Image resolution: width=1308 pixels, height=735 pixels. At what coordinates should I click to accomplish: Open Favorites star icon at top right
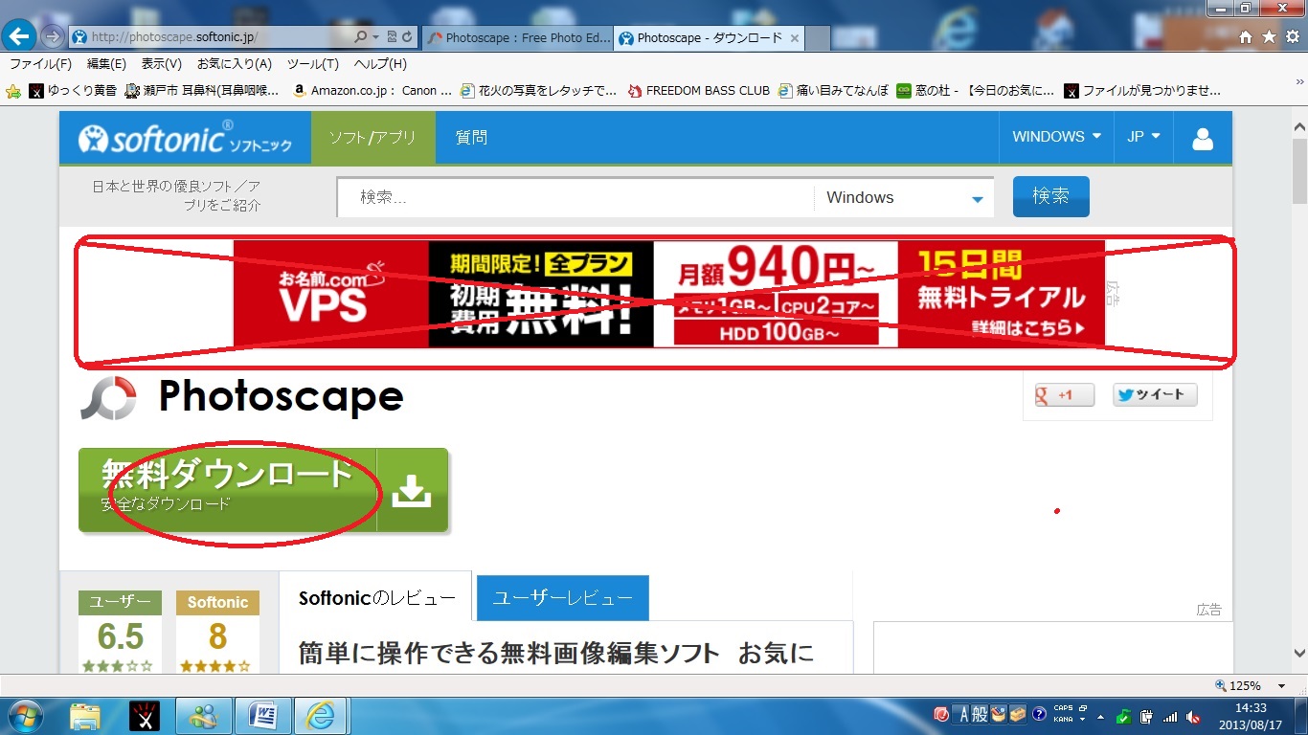pyautogui.click(x=1269, y=36)
